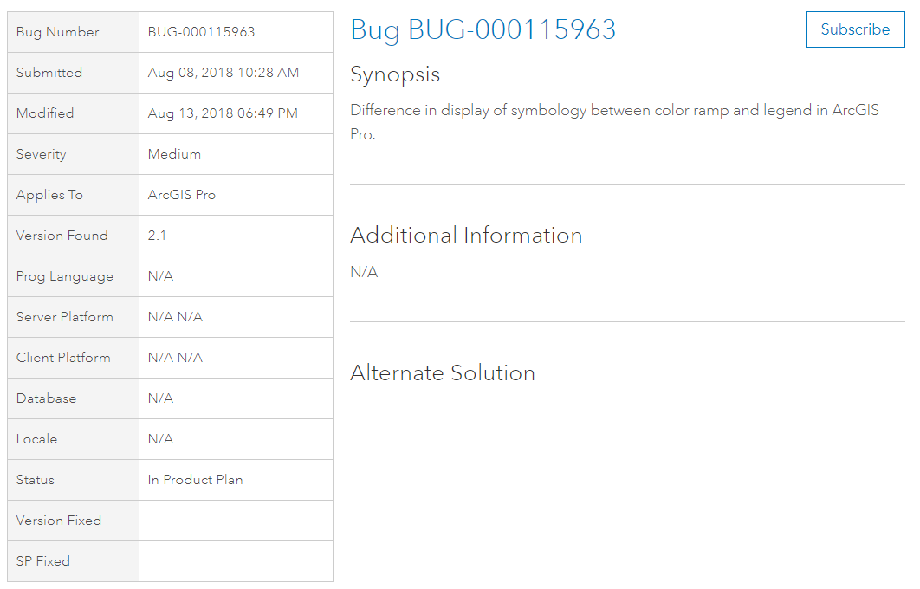Click the Bug Number row label
Screen dimensions: 920x589
point(57,32)
